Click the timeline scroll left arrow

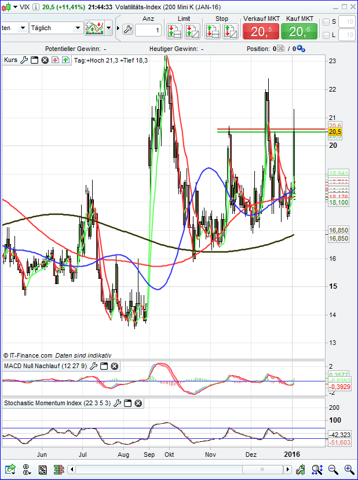(71, 469)
